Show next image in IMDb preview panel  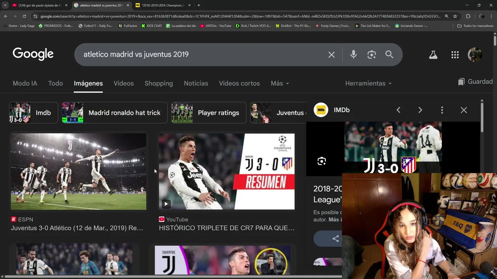(420, 110)
